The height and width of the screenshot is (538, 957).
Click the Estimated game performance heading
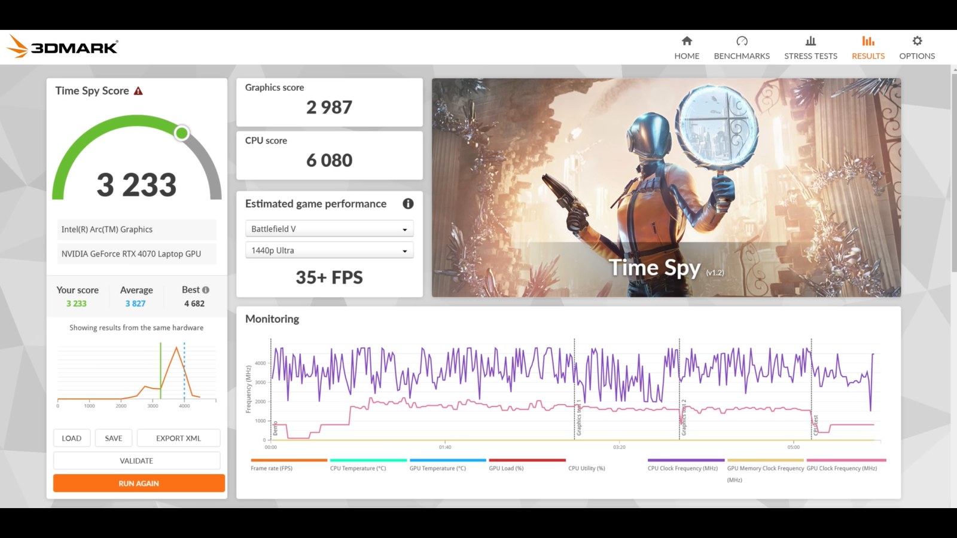[x=316, y=204]
